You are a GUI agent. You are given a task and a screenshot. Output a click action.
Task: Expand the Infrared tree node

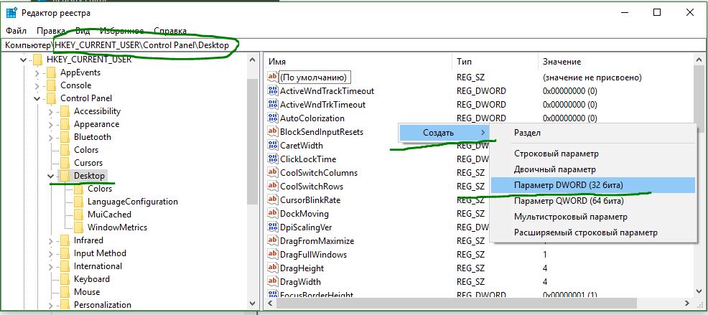50,240
